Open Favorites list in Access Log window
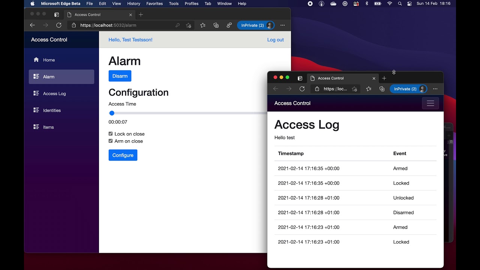Screen dimensions: 480x270 pyautogui.click(x=369, y=89)
